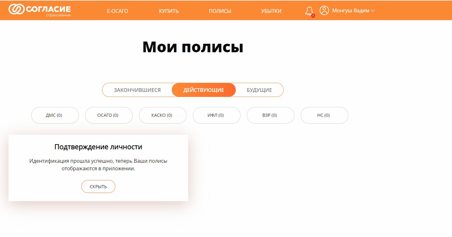
Task: Hide the identity confirmation with СКРЫТЬ
Action: [98, 186]
